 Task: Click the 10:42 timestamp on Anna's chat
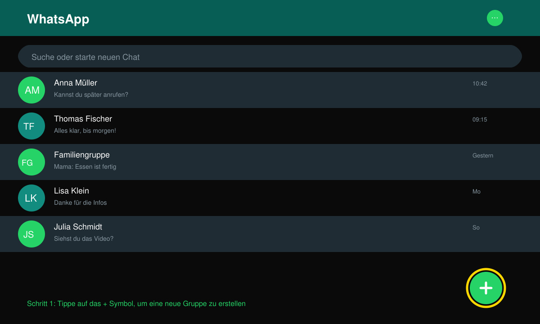(x=480, y=83)
